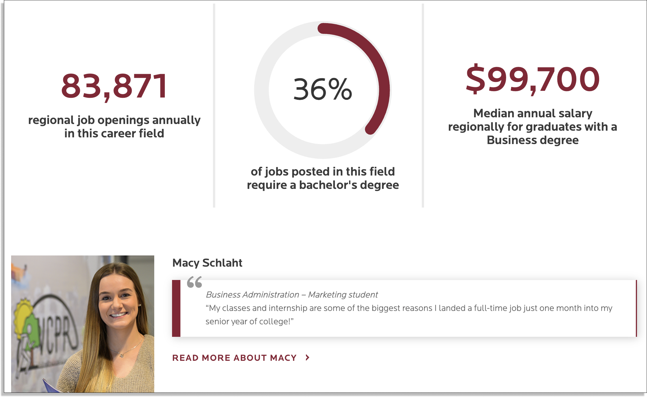Click the divider between percent and salary stats

pyautogui.click(x=423, y=105)
